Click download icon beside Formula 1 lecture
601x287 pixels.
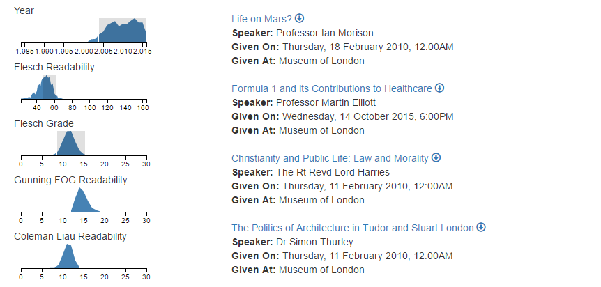coord(440,88)
